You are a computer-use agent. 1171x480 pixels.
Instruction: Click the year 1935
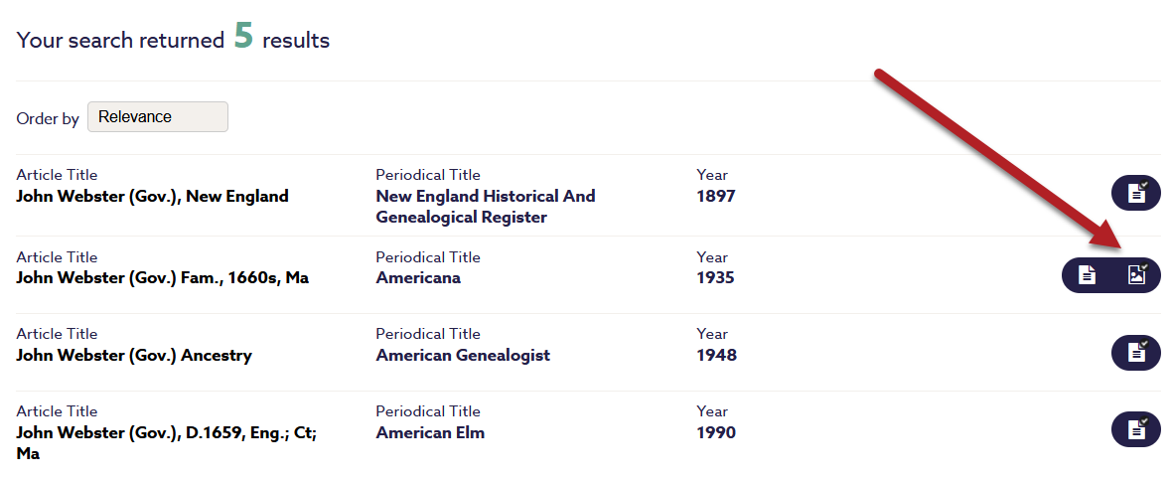point(716,278)
